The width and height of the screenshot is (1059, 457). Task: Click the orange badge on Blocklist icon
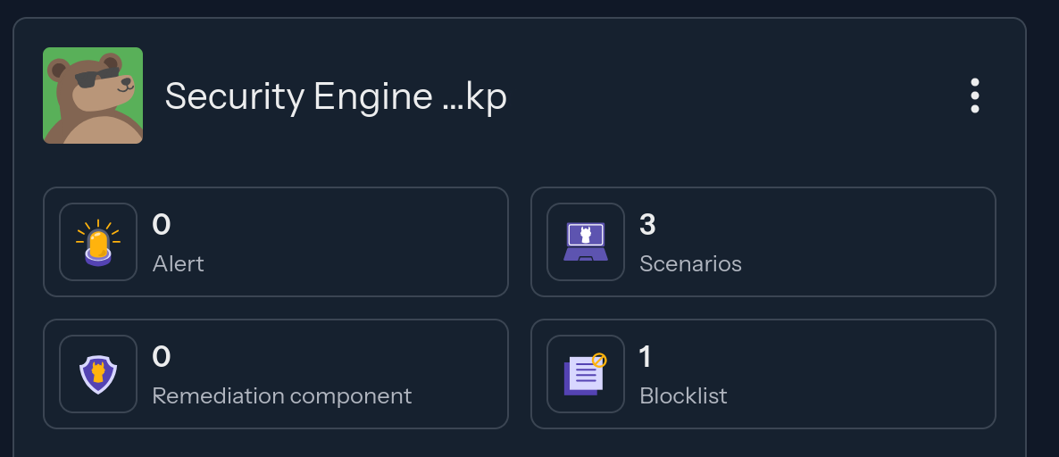pos(600,361)
